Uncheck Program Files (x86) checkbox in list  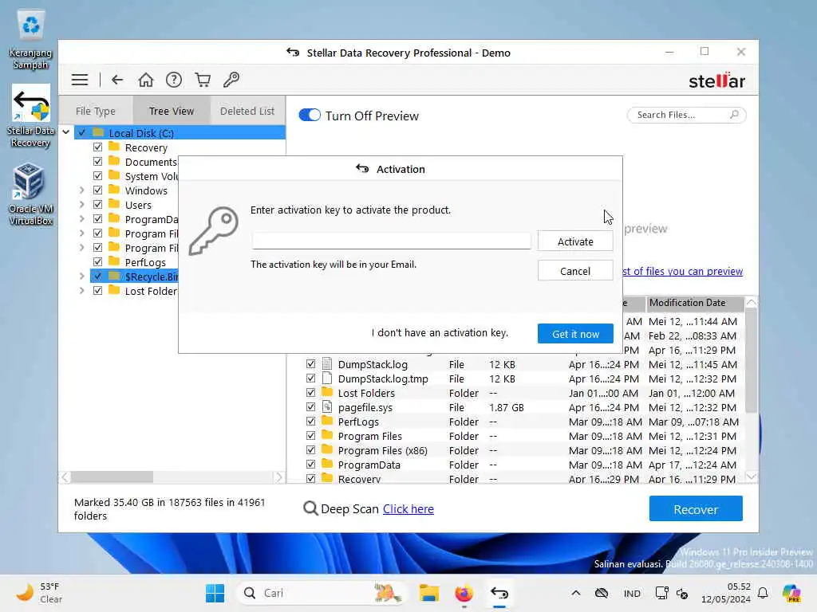[x=310, y=449]
